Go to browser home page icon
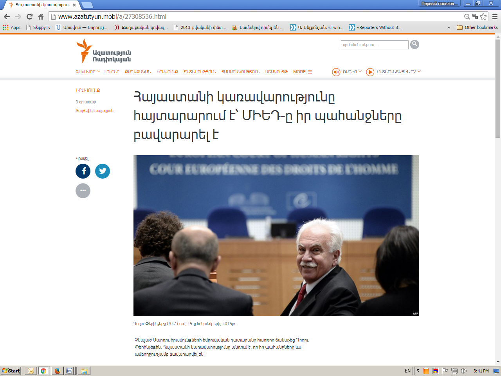This screenshot has width=501, height=376. pos(41,16)
